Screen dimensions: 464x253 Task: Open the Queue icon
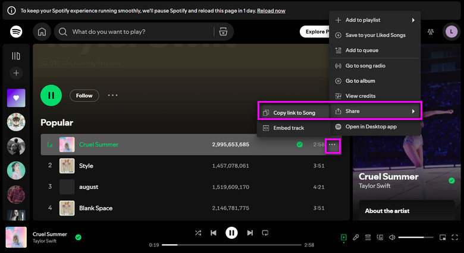coord(368,237)
